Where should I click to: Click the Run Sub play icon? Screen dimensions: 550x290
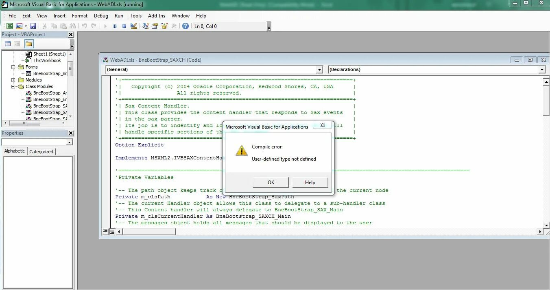pos(105,26)
